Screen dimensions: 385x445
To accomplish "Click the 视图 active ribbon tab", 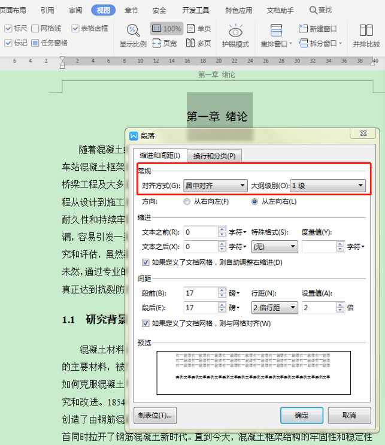I will [103, 10].
